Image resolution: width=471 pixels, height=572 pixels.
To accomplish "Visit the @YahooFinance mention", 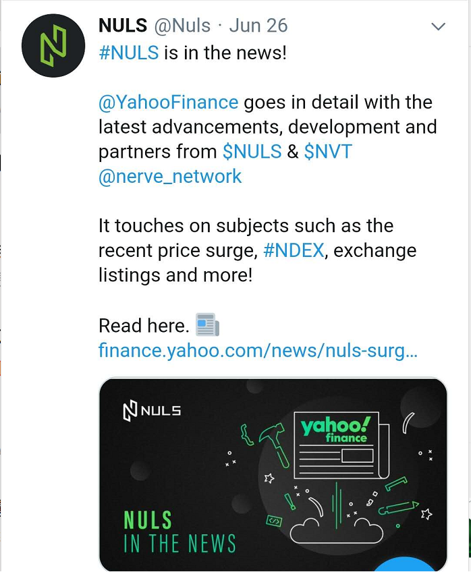I will (169, 103).
